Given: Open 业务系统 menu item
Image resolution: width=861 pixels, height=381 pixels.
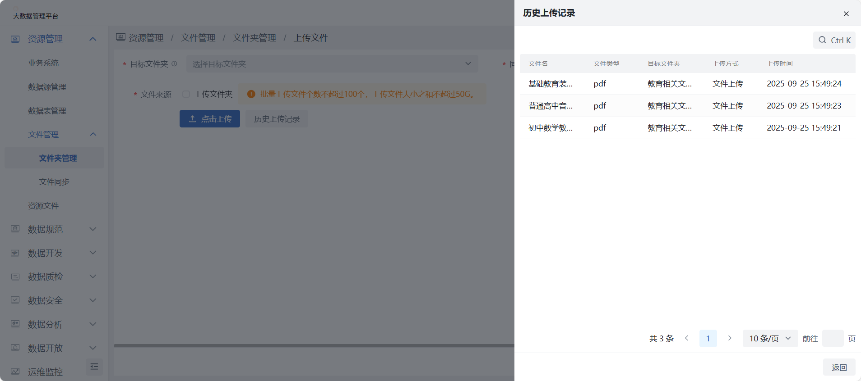Looking at the screenshot, I should (43, 63).
